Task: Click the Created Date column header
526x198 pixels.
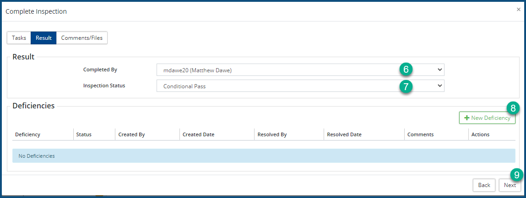Action: point(198,134)
